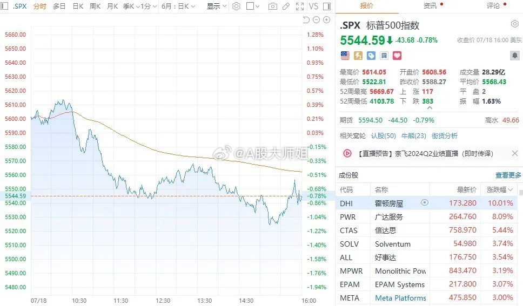Select the 评论 comments tab
Viewport: 523px width, 306px height.
click(x=493, y=6)
